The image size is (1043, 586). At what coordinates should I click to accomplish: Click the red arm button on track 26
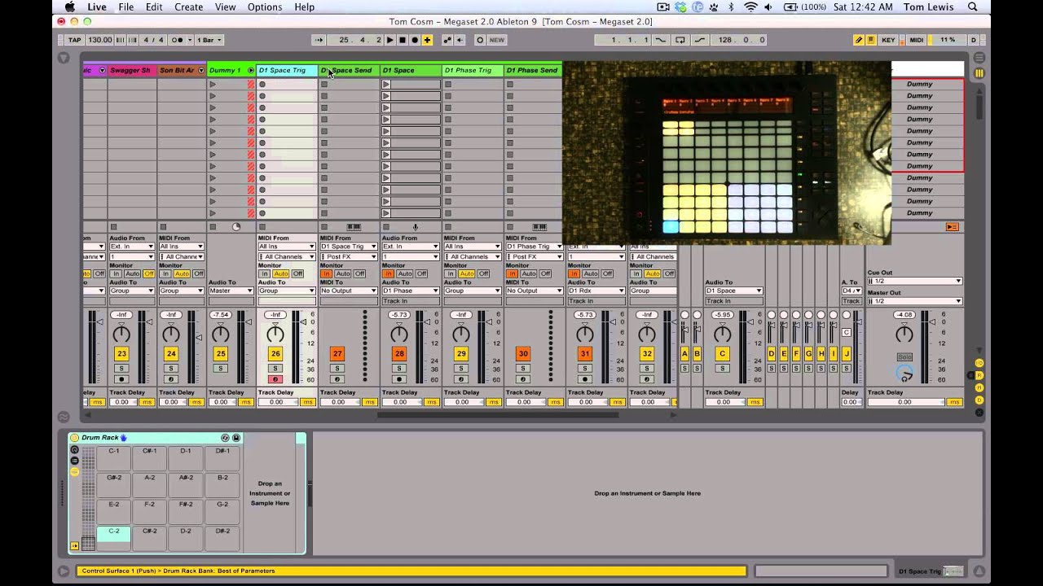[x=275, y=379]
